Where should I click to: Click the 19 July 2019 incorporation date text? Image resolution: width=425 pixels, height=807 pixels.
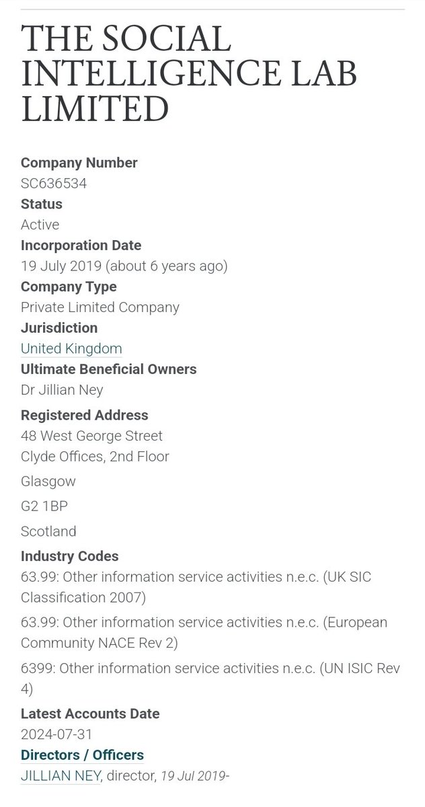tap(124, 266)
